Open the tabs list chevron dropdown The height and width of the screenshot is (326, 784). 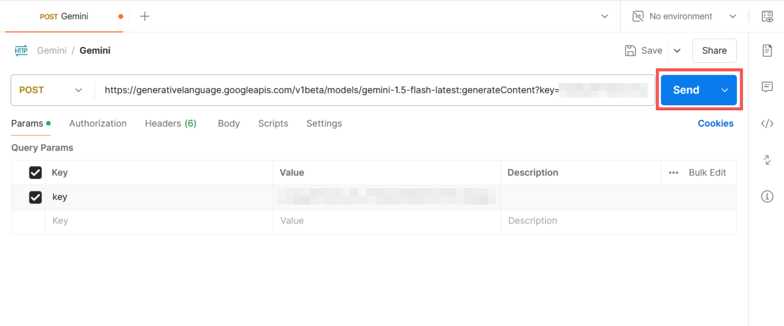pos(605,16)
